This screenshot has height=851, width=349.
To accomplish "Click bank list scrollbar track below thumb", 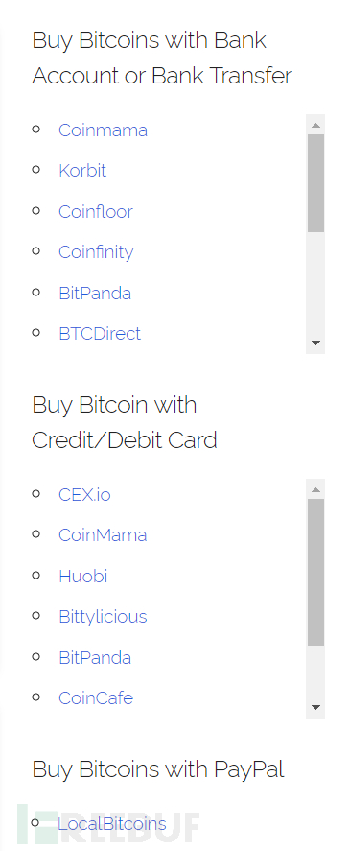I will 315,283.
